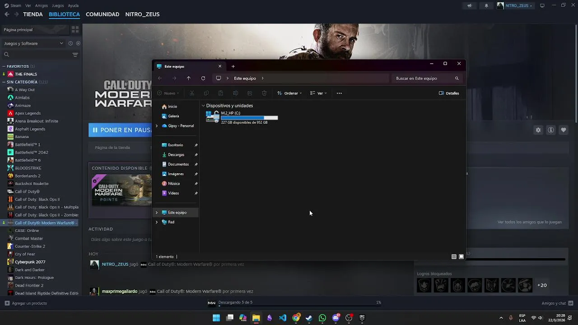Open the Música folder
Screen dimensions: 578x325
pos(174,183)
